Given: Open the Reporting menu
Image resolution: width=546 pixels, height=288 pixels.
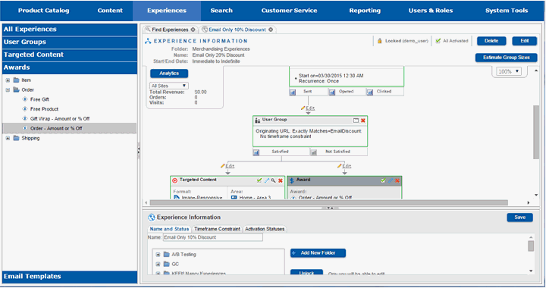Looking at the screenshot, I should 365,11.
